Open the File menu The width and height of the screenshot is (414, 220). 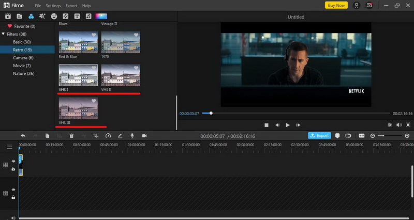38,6
